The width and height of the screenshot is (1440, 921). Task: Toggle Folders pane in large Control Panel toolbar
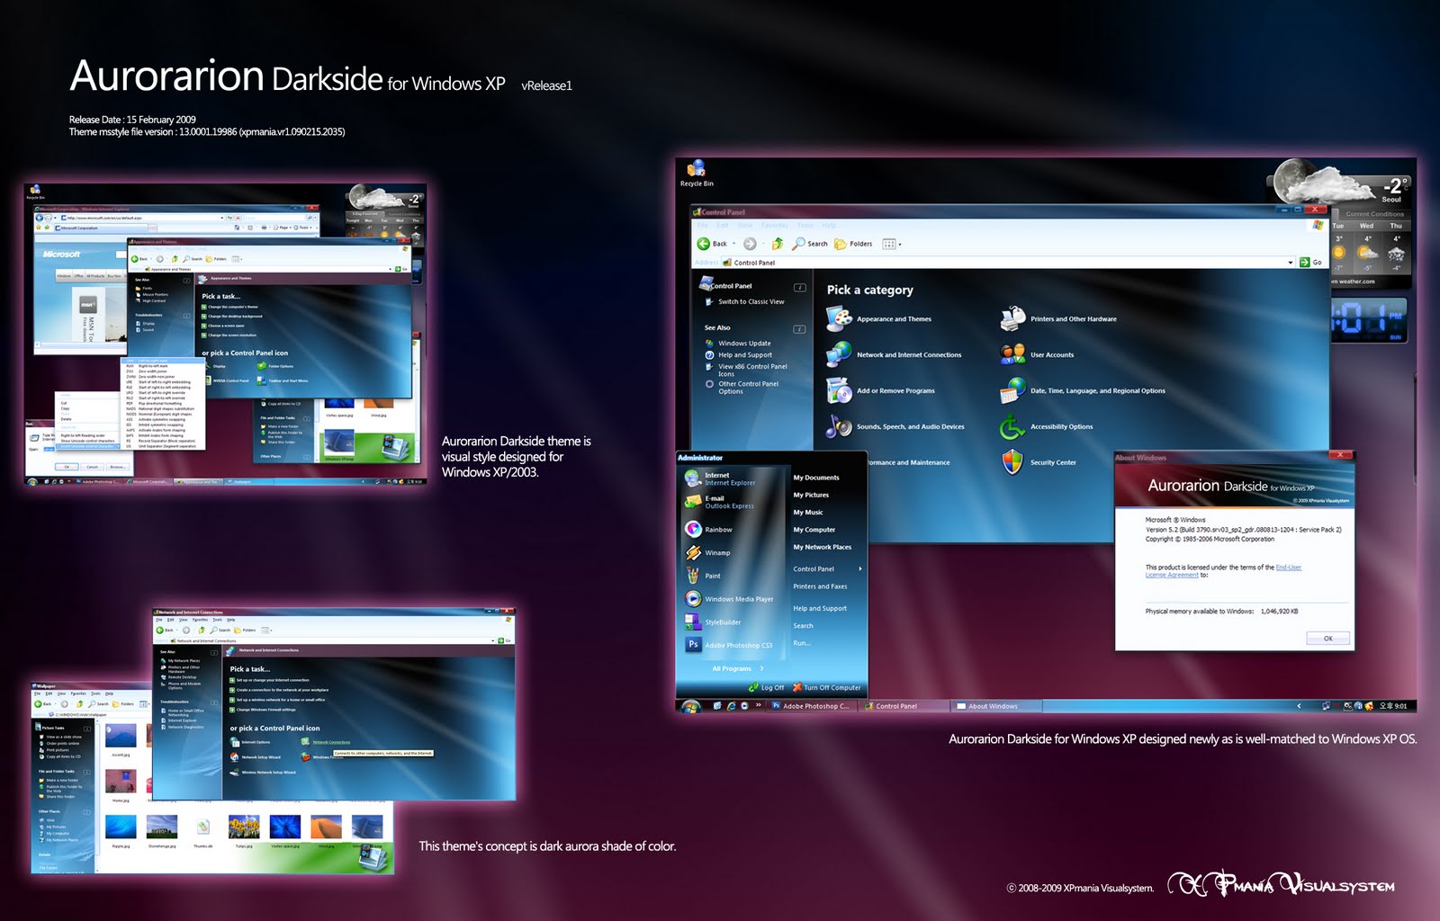coord(853,244)
